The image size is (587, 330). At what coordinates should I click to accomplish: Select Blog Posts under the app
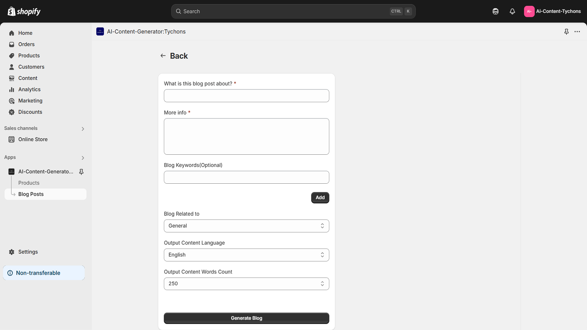(x=45, y=194)
